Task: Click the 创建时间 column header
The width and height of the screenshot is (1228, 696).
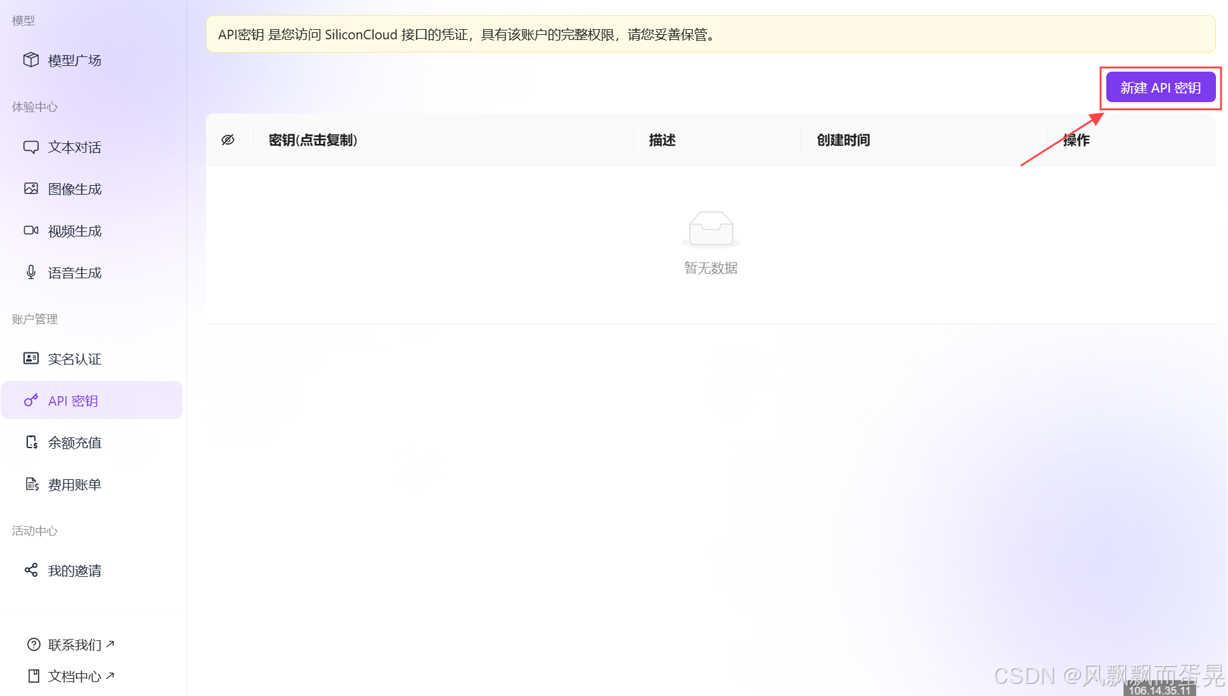Action: [843, 140]
